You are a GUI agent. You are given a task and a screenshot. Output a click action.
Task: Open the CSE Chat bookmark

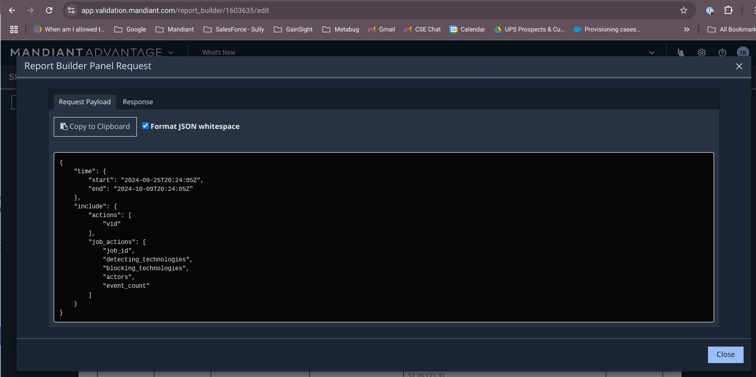click(422, 29)
